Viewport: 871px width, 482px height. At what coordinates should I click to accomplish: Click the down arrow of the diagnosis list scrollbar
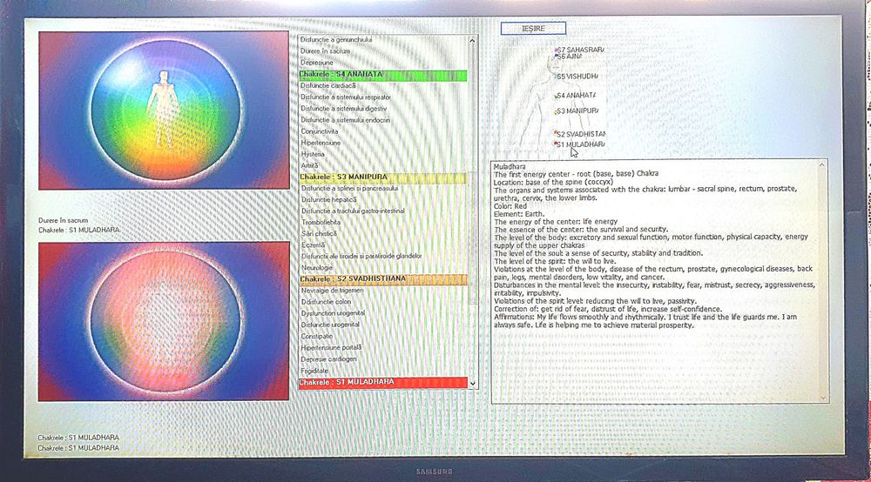point(473,384)
